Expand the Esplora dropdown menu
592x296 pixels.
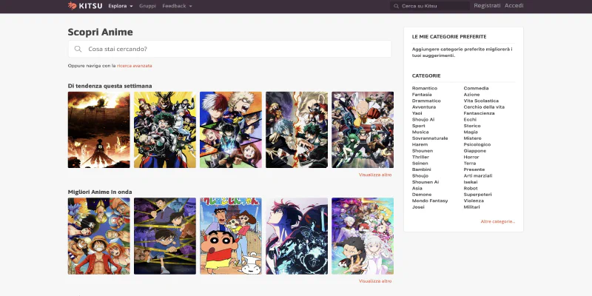tap(120, 6)
